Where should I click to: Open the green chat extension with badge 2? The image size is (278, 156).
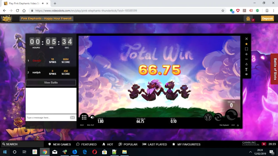coord(232,11)
